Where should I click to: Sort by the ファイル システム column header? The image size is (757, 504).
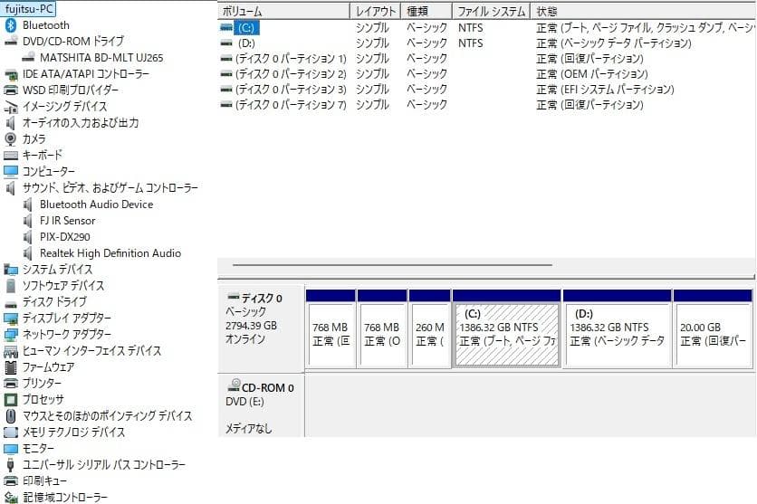491,11
